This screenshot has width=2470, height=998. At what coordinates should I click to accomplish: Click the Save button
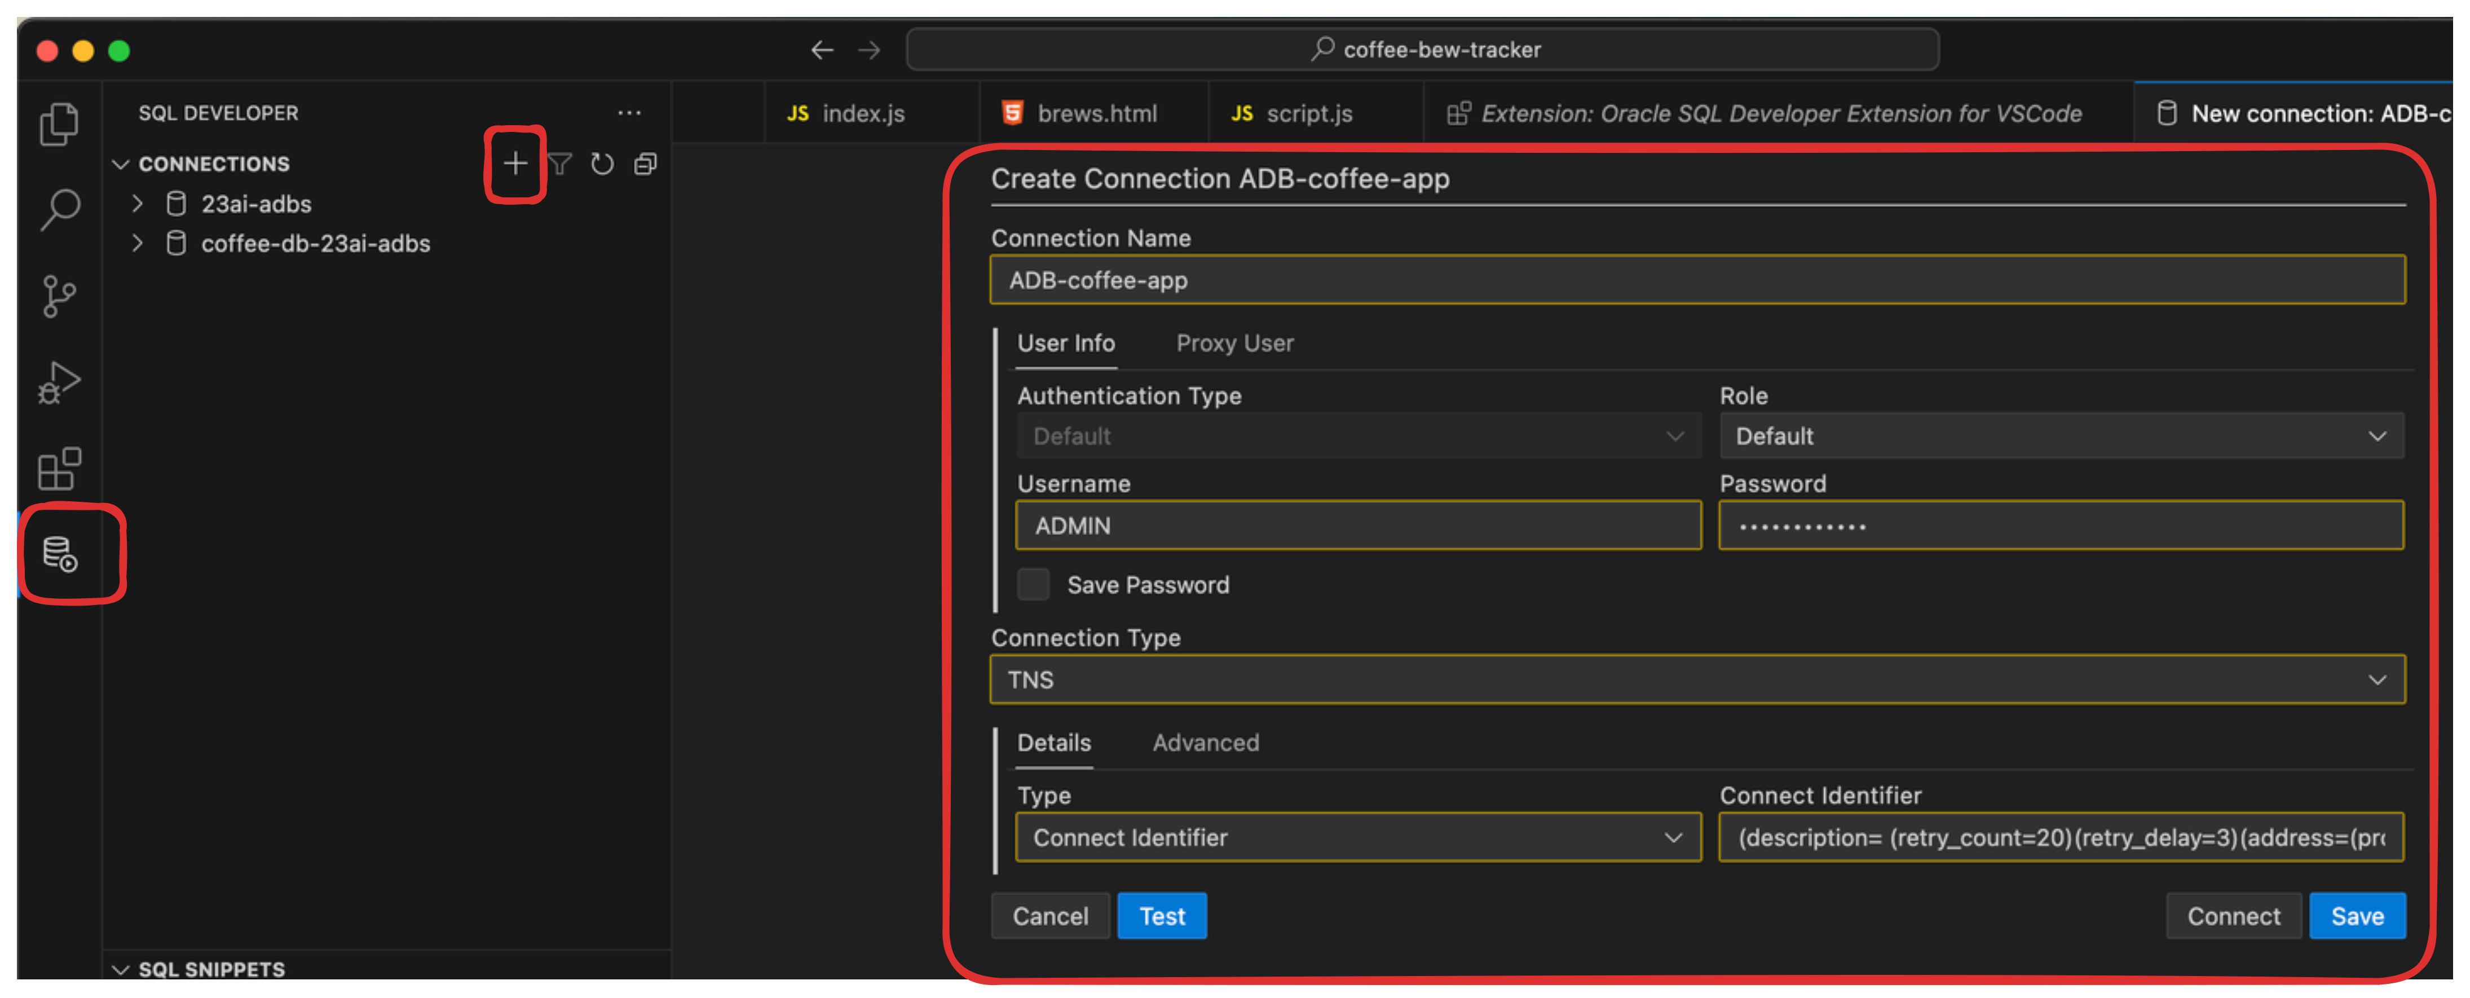(x=2357, y=916)
